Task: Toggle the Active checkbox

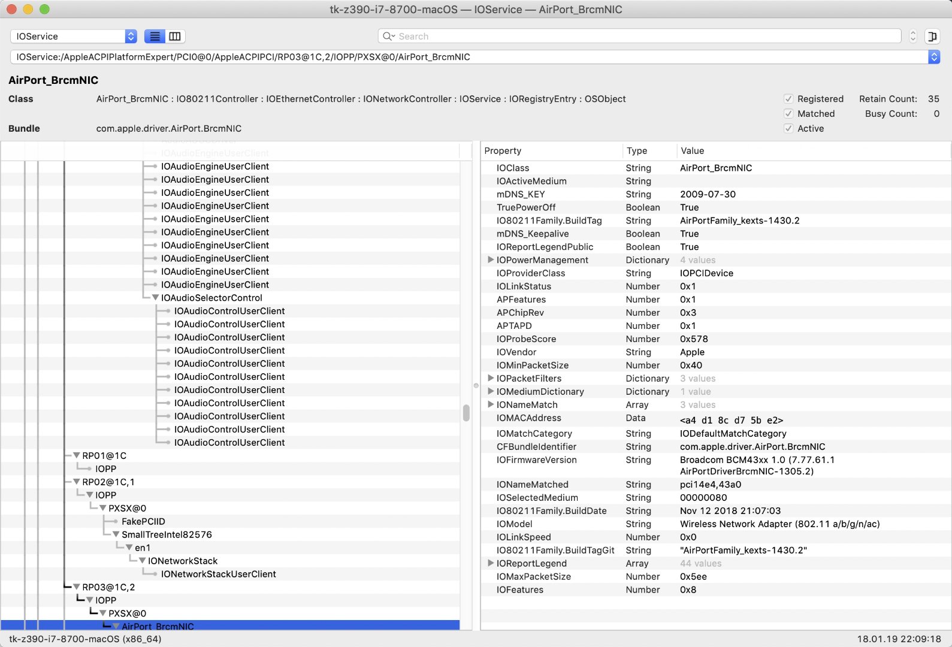Action: 788,129
